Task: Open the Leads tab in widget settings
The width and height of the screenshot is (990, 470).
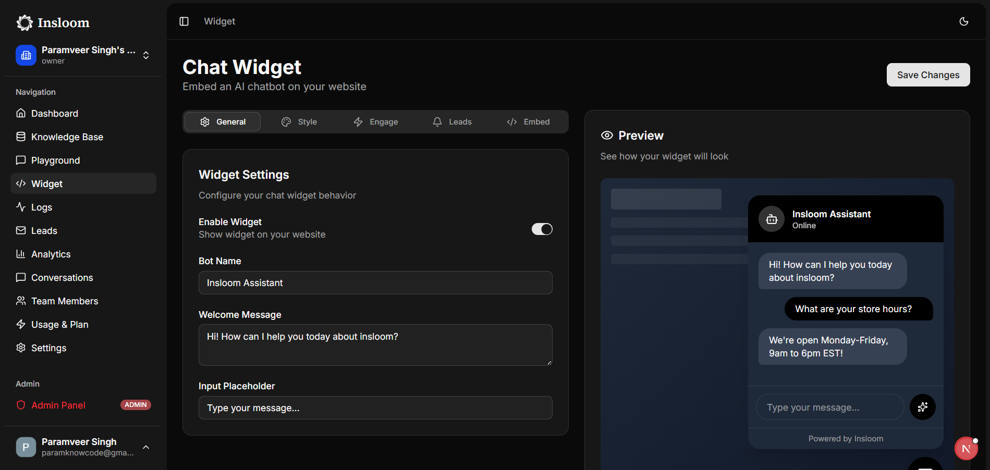Action: [x=452, y=122]
